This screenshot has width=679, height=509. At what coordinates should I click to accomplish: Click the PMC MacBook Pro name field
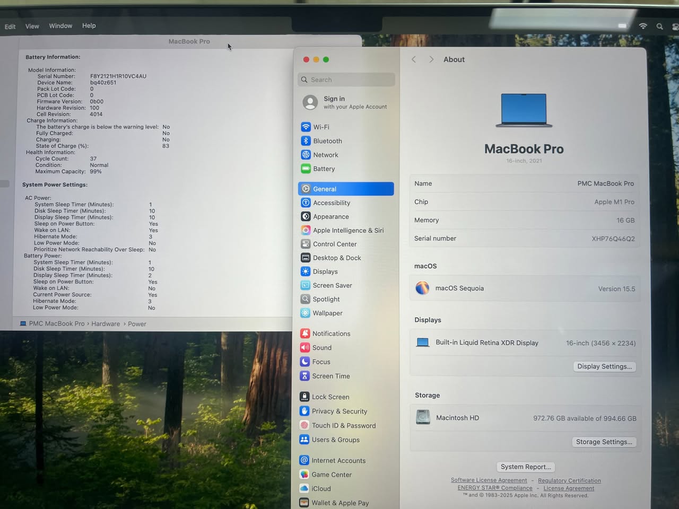coord(525,183)
